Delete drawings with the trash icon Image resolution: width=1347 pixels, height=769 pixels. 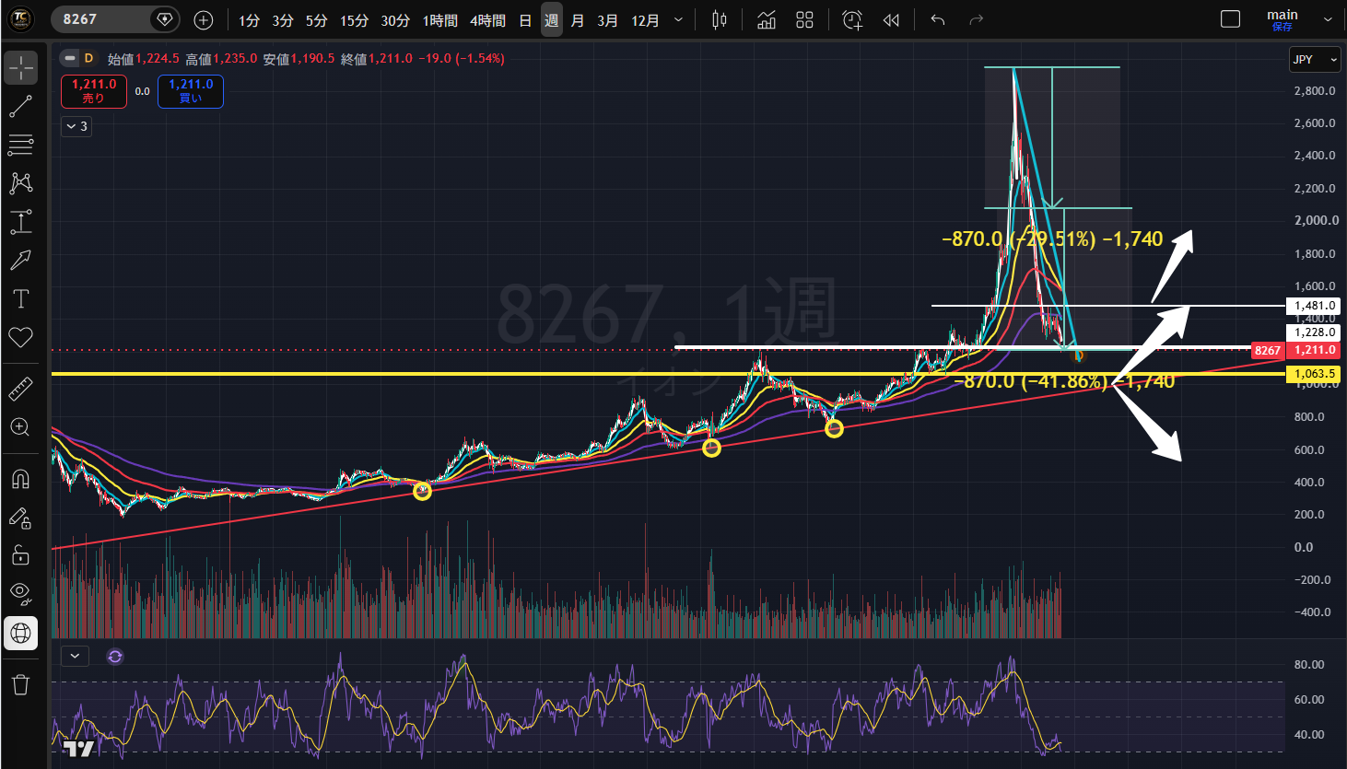[x=20, y=684]
